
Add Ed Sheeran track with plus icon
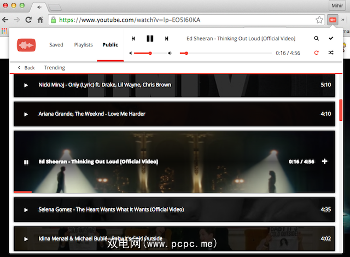324,161
